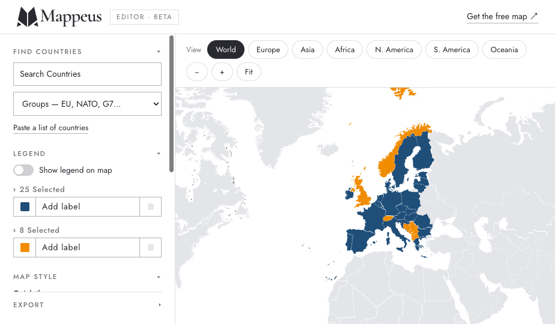Delete the blue 25 Selected legend group
The image size is (555, 324).
[x=150, y=206]
